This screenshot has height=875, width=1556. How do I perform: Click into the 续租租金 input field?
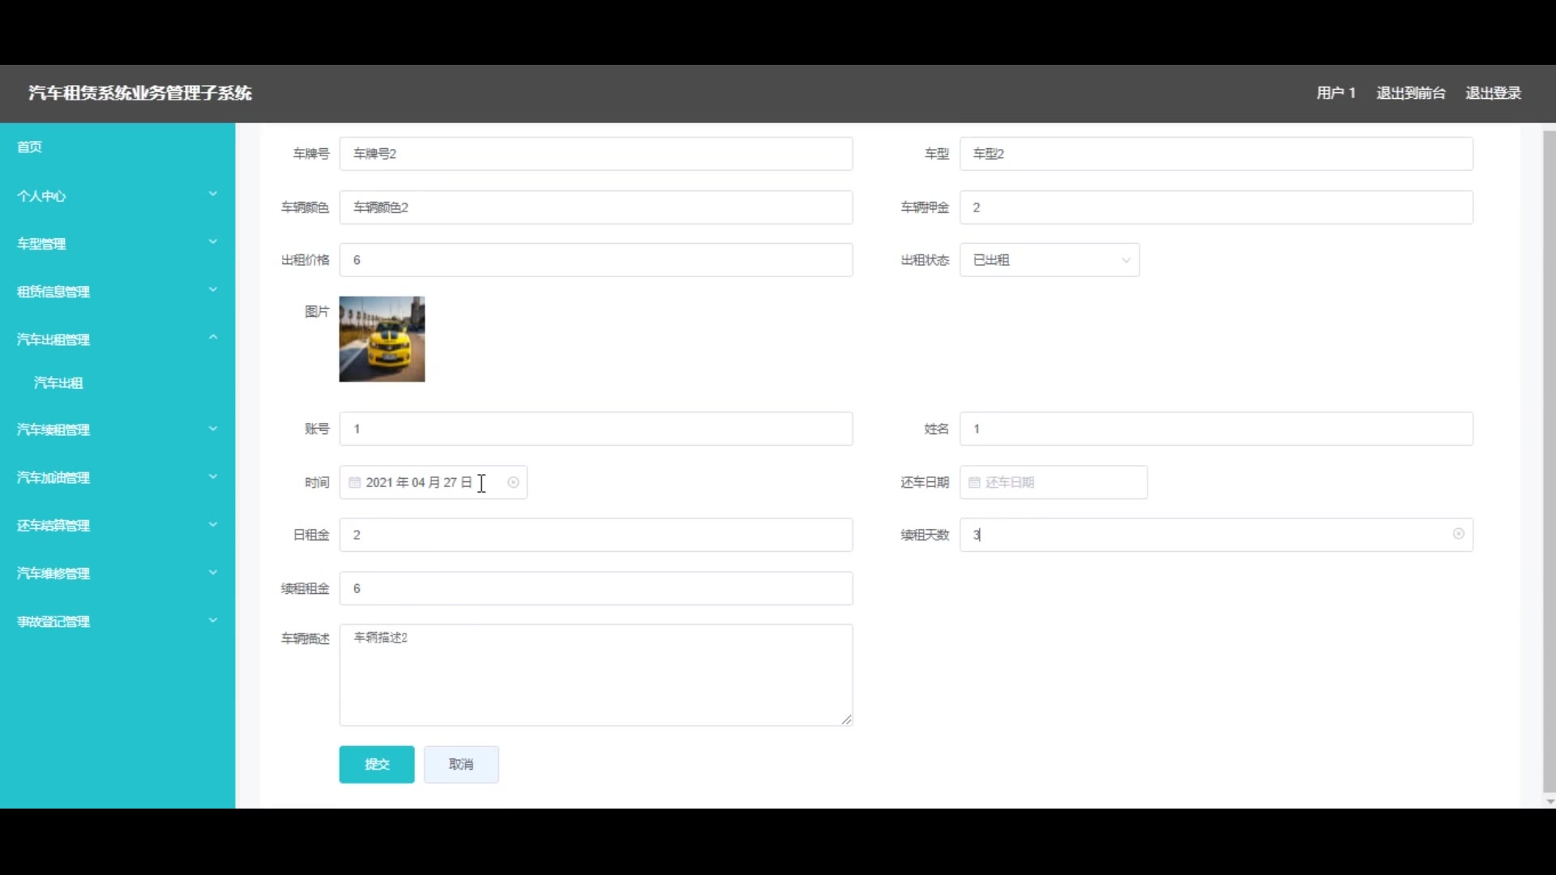[x=596, y=588]
